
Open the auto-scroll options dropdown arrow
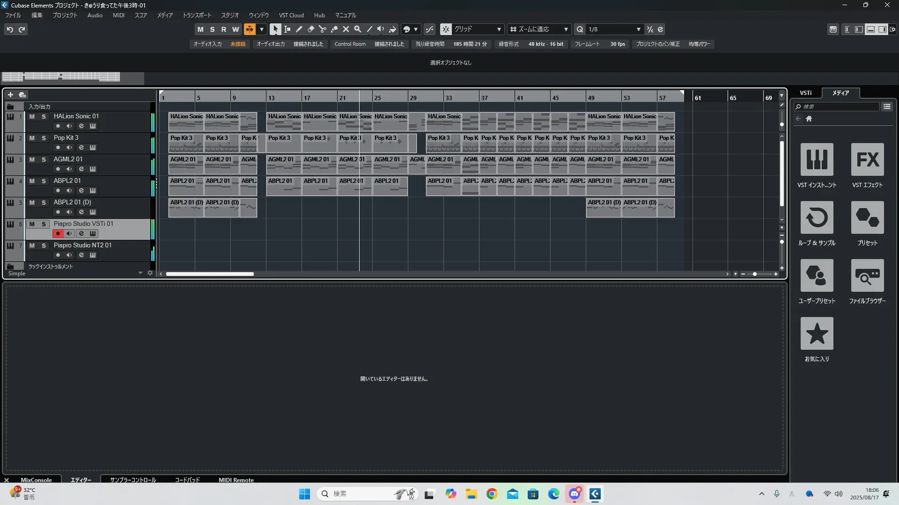click(x=262, y=29)
